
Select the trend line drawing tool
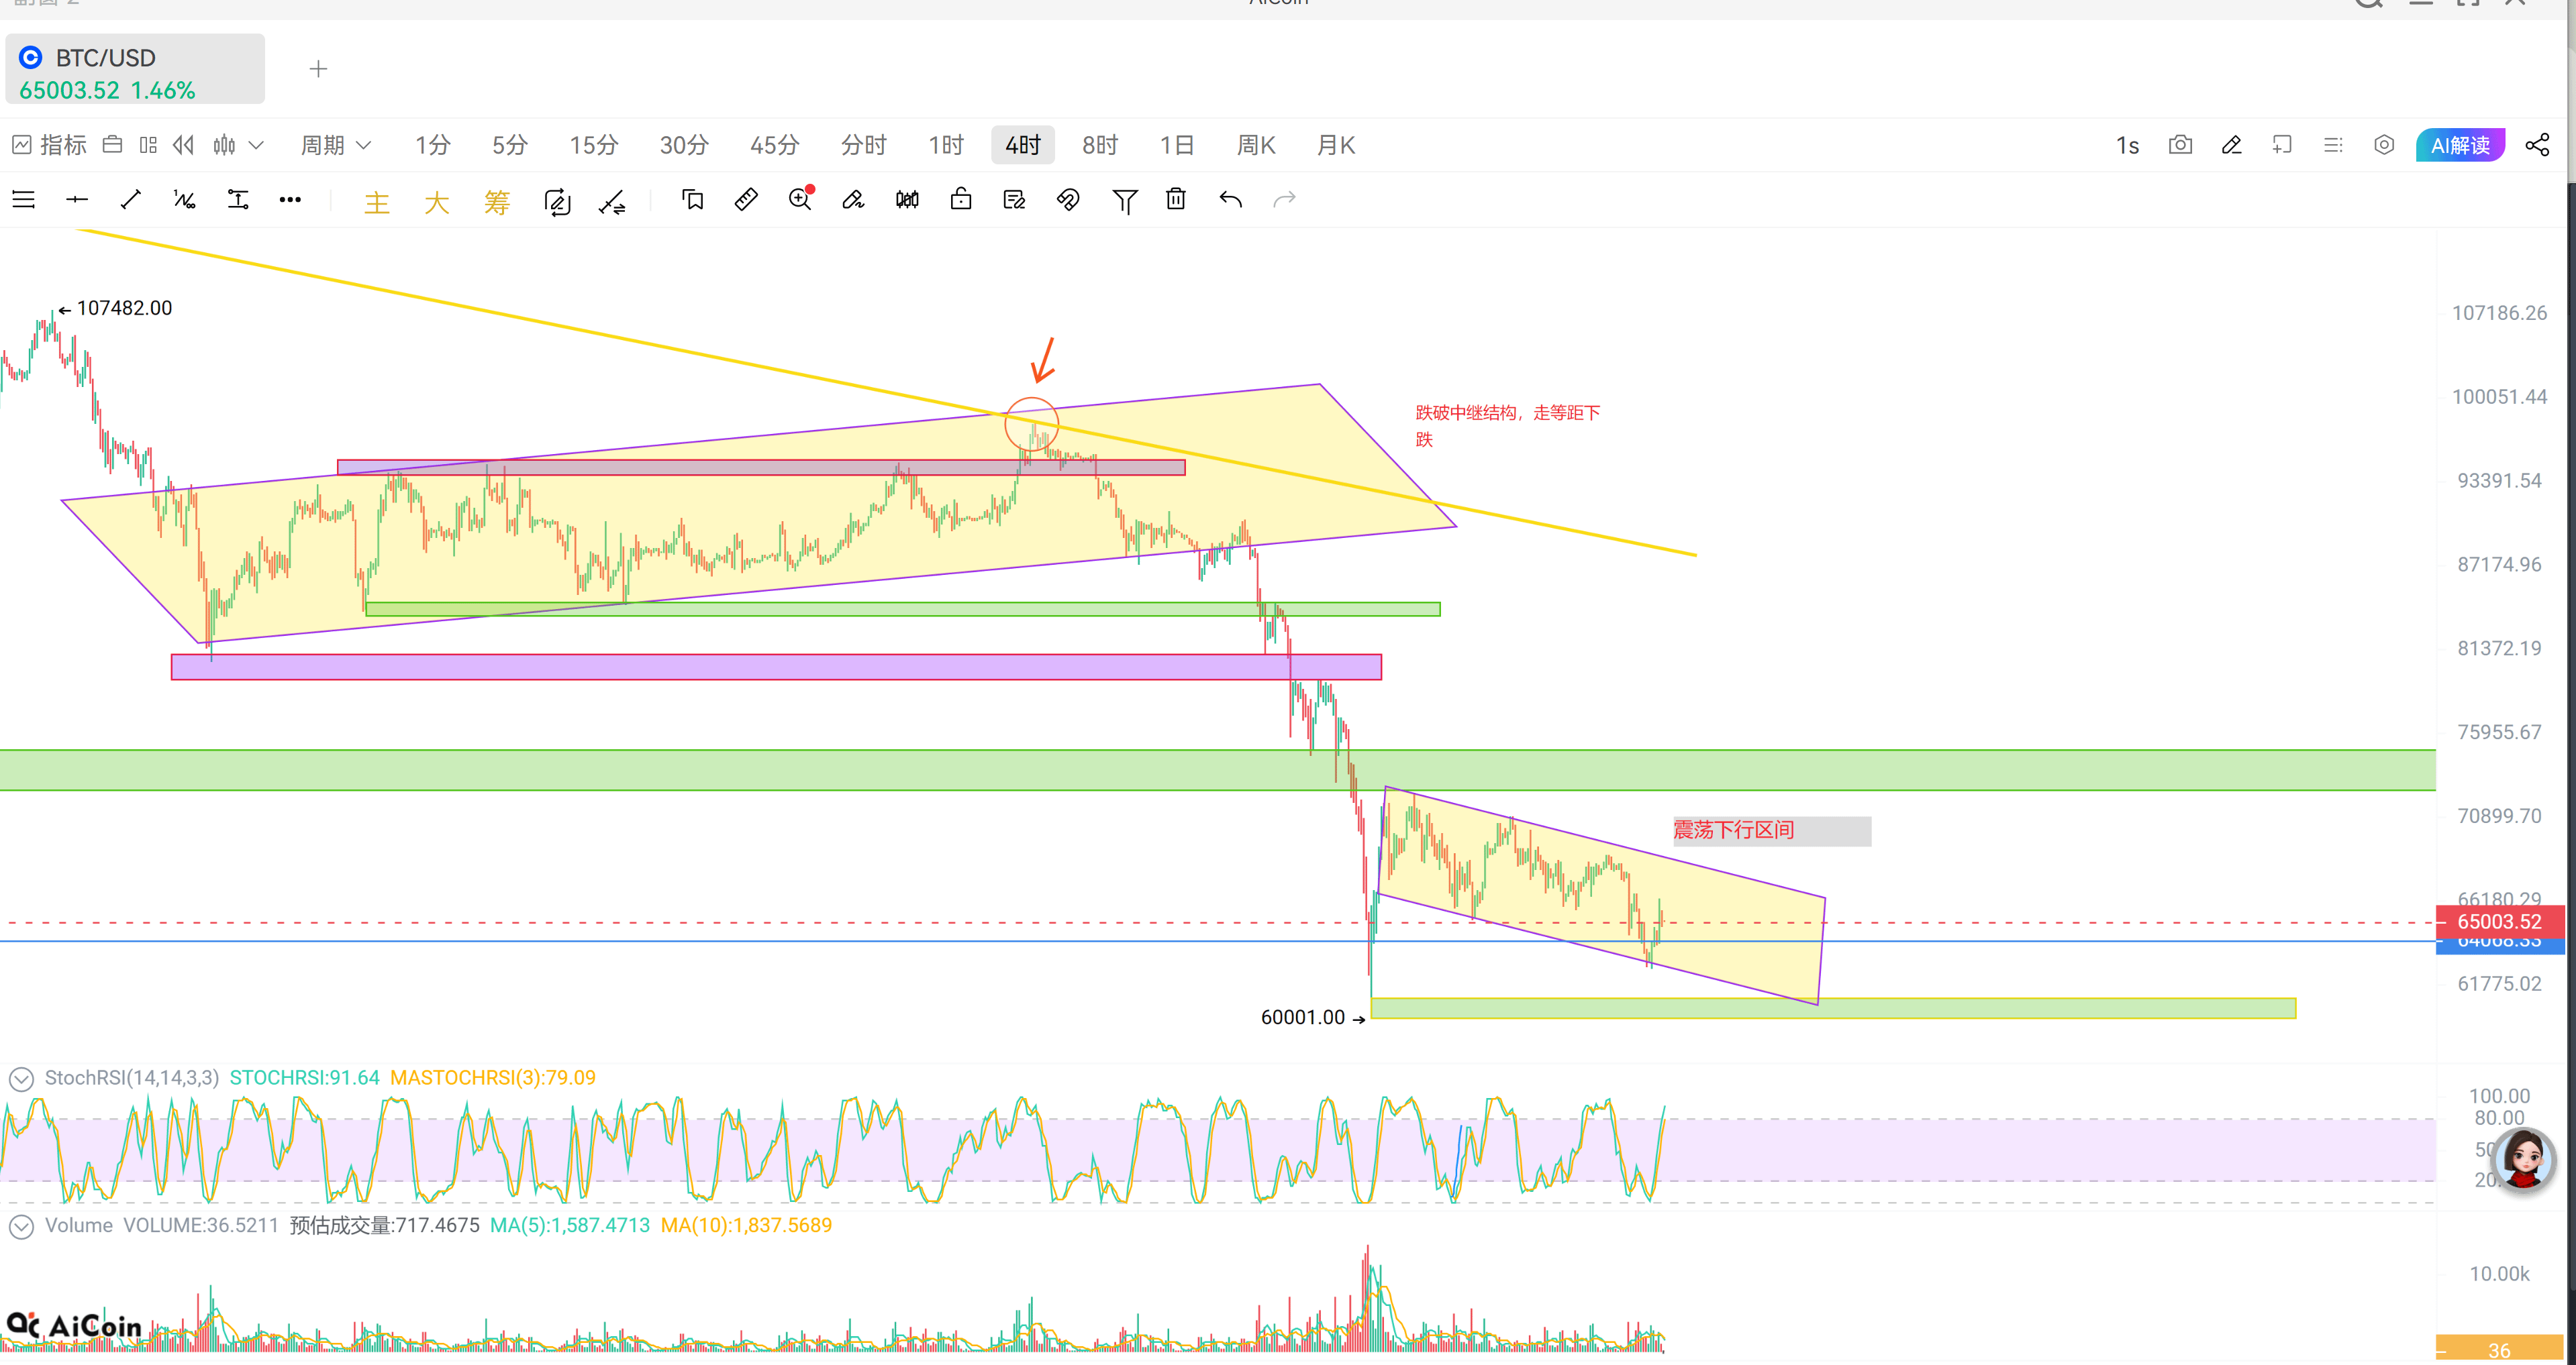pyautogui.click(x=131, y=200)
